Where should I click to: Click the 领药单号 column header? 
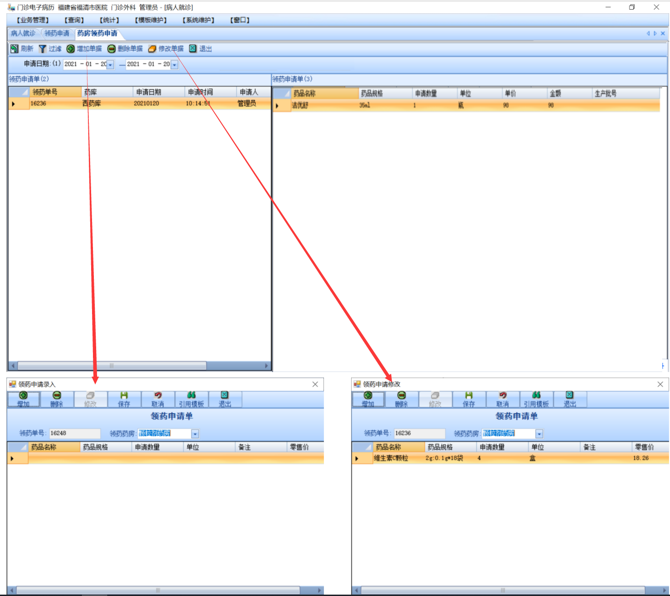pos(56,92)
